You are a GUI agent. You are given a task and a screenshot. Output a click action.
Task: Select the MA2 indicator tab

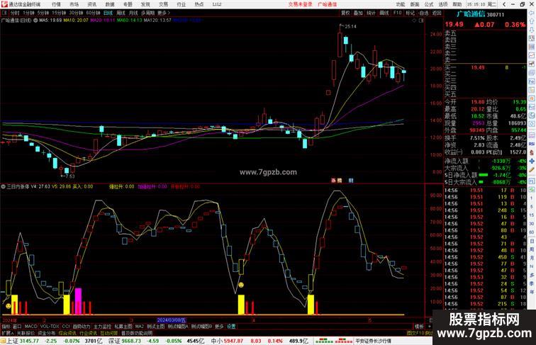139,327
